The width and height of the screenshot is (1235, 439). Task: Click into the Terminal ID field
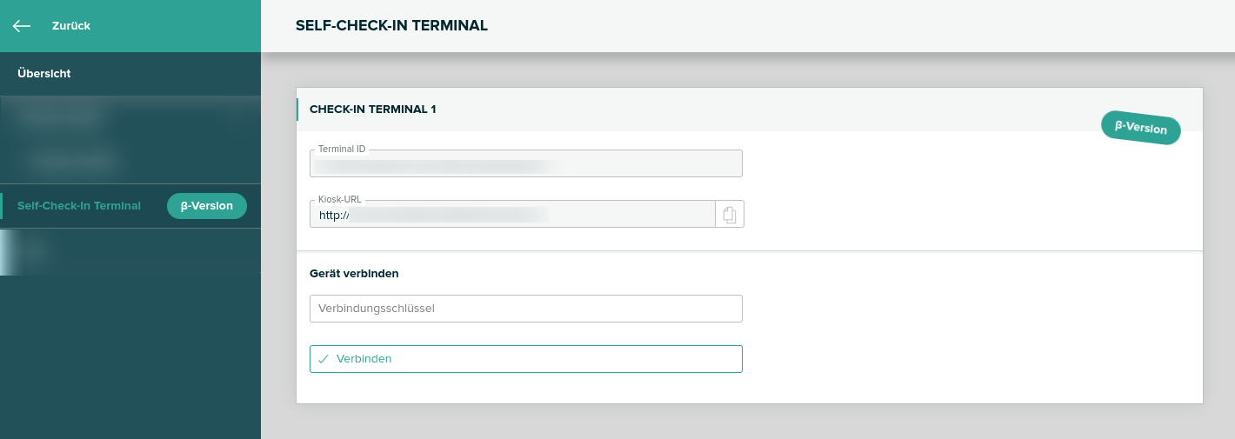[525, 163]
